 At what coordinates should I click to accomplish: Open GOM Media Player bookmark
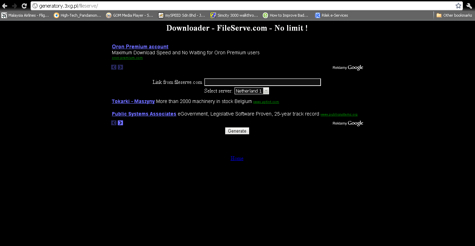click(130, 15)
